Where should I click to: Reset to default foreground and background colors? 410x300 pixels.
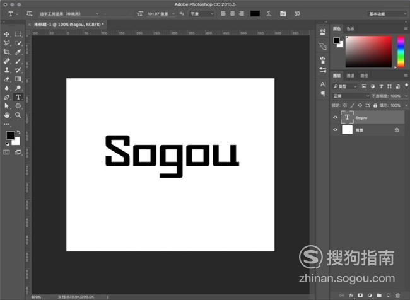coord(7,144)
